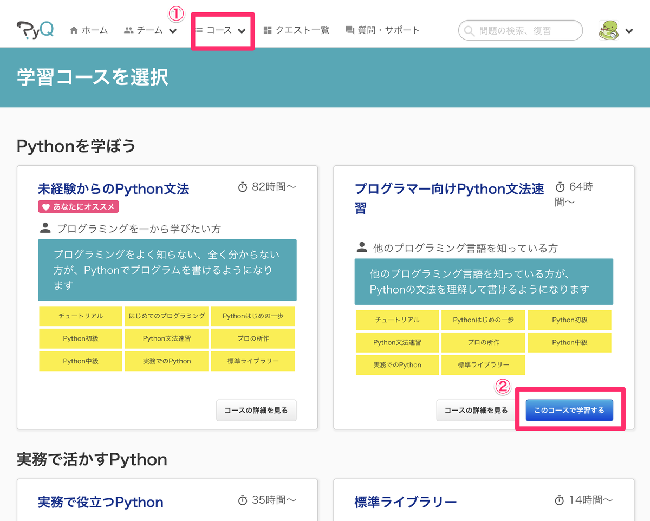Click 標準ライブラリー tag in 未経験 card
Screen dimensions: 650x521
click(253, 361)
